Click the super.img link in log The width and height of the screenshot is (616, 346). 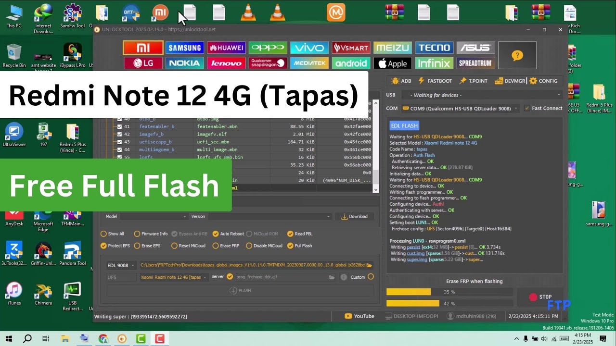pos(417,259)
